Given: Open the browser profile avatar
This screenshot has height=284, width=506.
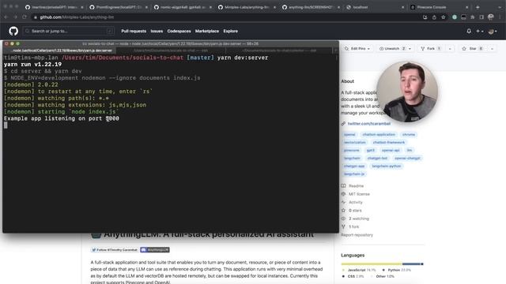Looking at the screenshot, I should [x=490, y=17].
